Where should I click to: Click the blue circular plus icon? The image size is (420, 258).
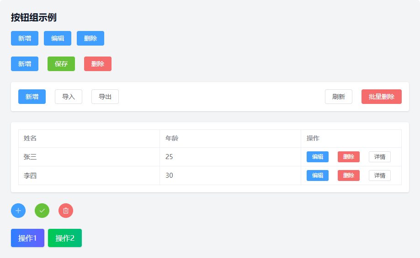[18, 211]
